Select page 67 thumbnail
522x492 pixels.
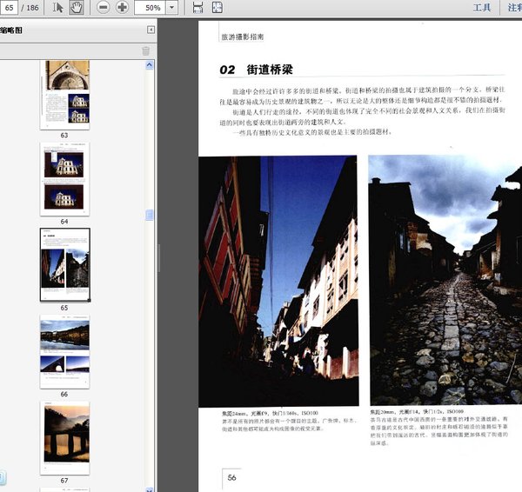pos(64,437)
